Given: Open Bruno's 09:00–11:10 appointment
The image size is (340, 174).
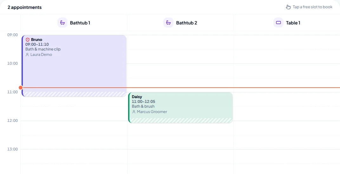Looking at the screenshot, I should click(x=74, y=66).
